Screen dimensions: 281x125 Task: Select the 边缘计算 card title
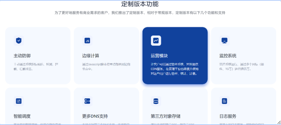pyautogui.click(x=91, y=56)
